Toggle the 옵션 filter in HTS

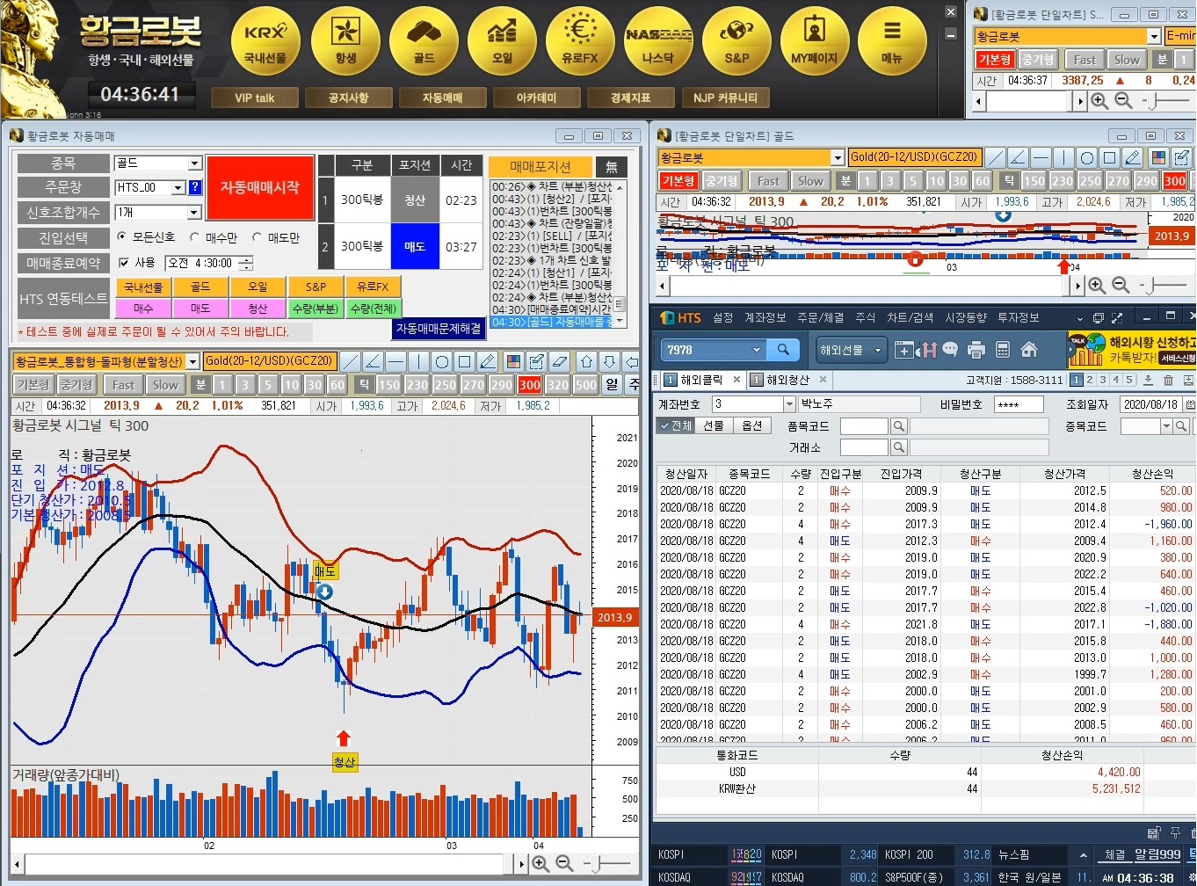pos(751,425)
